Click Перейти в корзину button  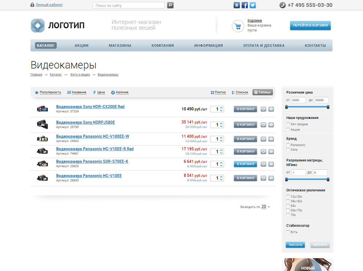coord(310,25)
